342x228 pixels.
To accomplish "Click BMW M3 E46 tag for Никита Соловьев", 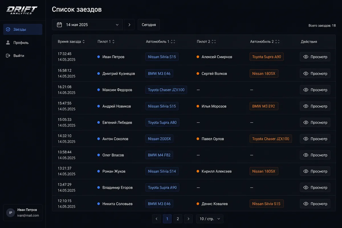I will [x=159, y=204].
